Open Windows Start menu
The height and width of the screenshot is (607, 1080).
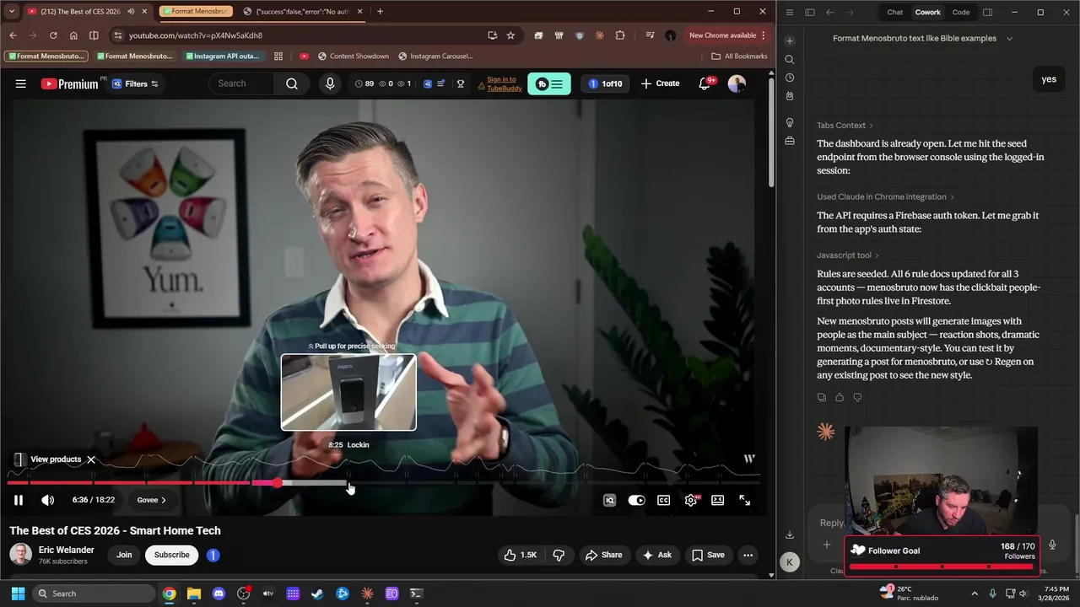[x=18, y=594]
